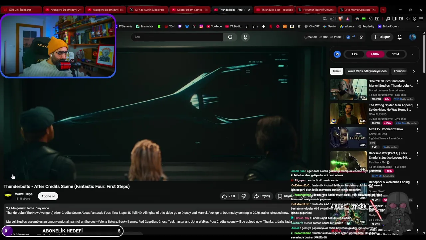Open the Bluesky butterfly bookmark
The height and width of the screenshot is (240, 426).
tap(187, 26)
